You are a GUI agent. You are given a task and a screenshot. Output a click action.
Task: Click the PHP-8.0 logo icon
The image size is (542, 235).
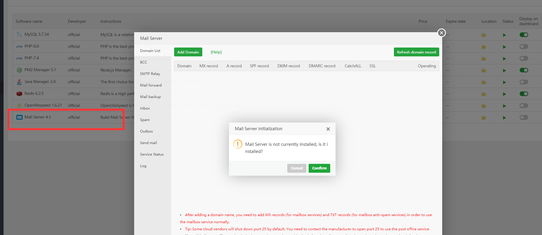pos(19,46)
